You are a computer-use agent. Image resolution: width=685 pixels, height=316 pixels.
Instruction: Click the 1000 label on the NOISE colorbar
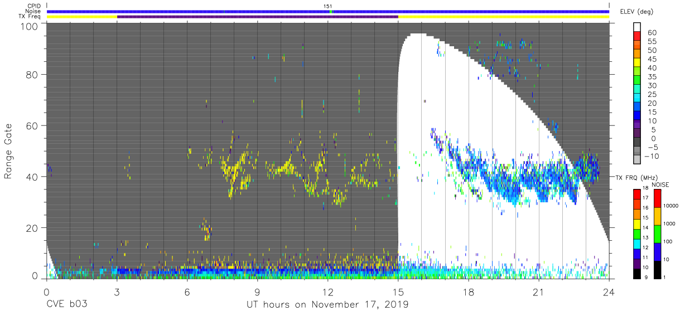click(x=670, y=224)
